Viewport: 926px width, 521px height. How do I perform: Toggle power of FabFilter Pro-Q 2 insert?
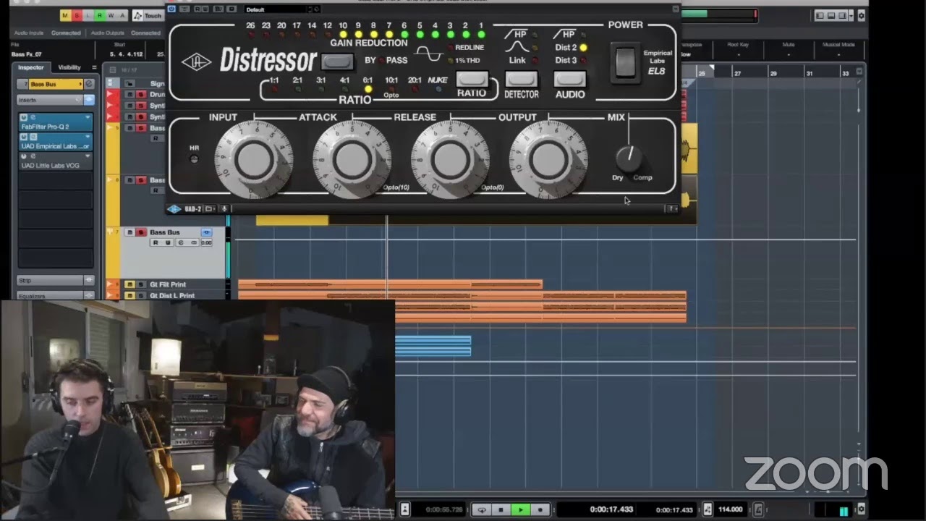(23, 117)
